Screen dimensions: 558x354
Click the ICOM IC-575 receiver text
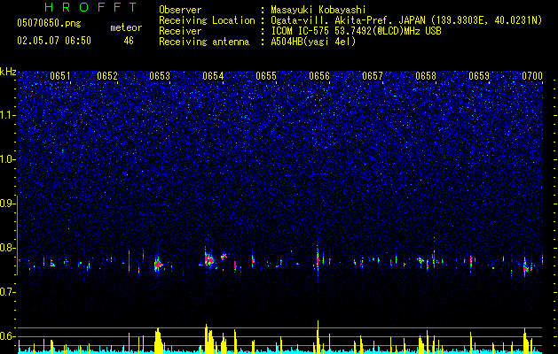356,31
